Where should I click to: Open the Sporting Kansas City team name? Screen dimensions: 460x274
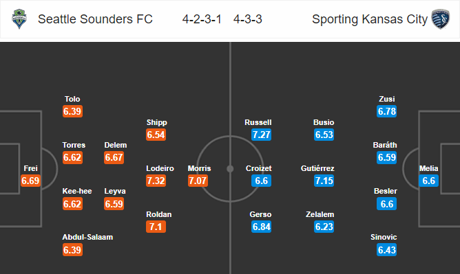click(x=370, y=19)
